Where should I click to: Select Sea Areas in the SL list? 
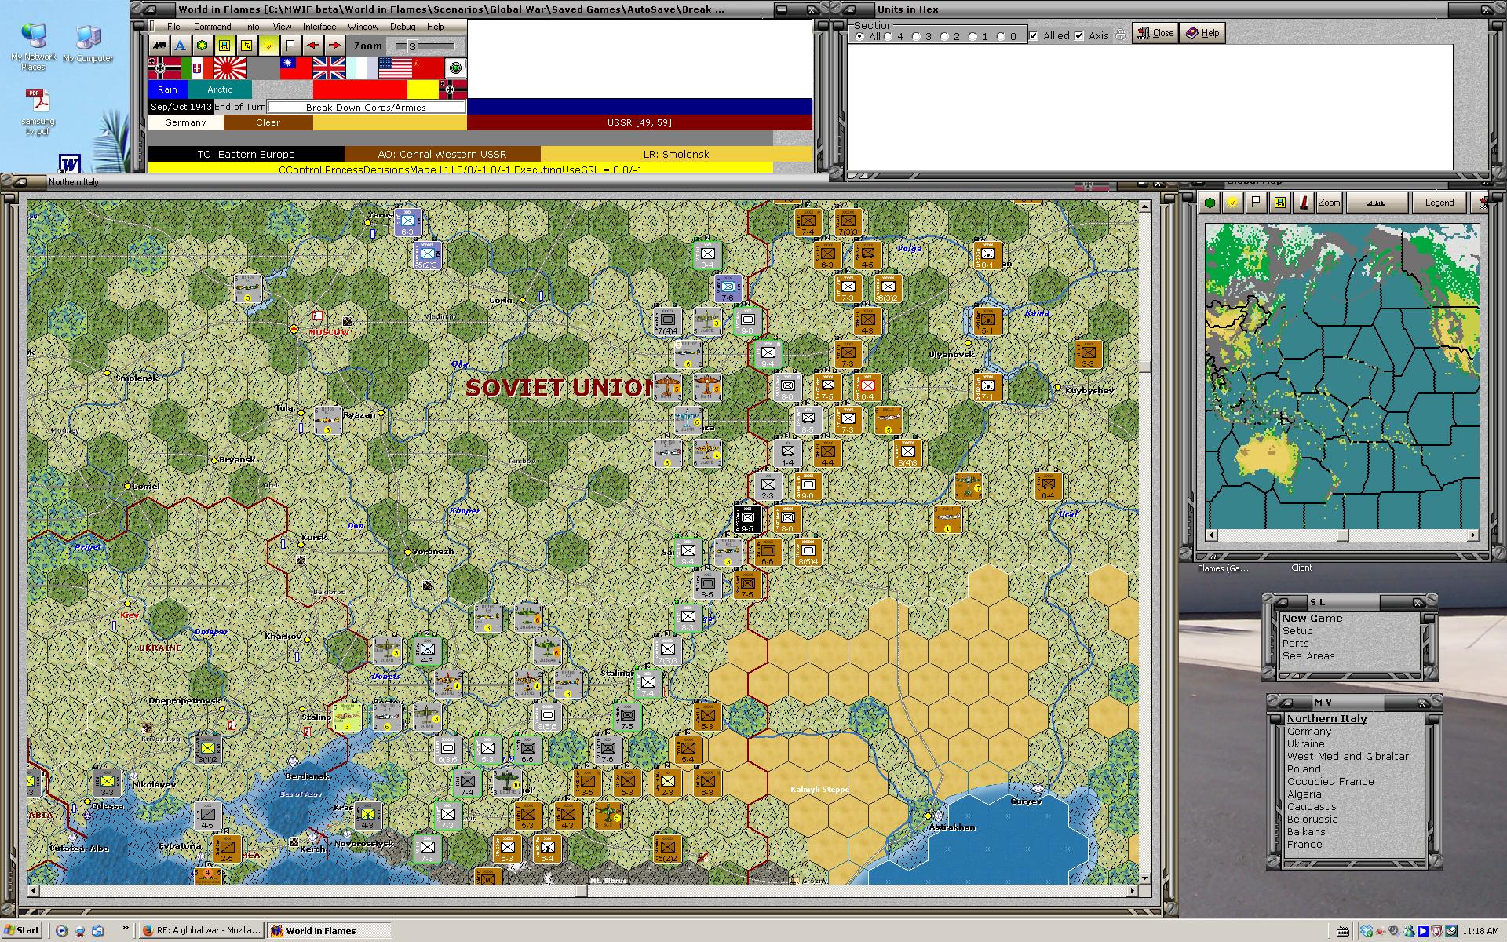1308,656
